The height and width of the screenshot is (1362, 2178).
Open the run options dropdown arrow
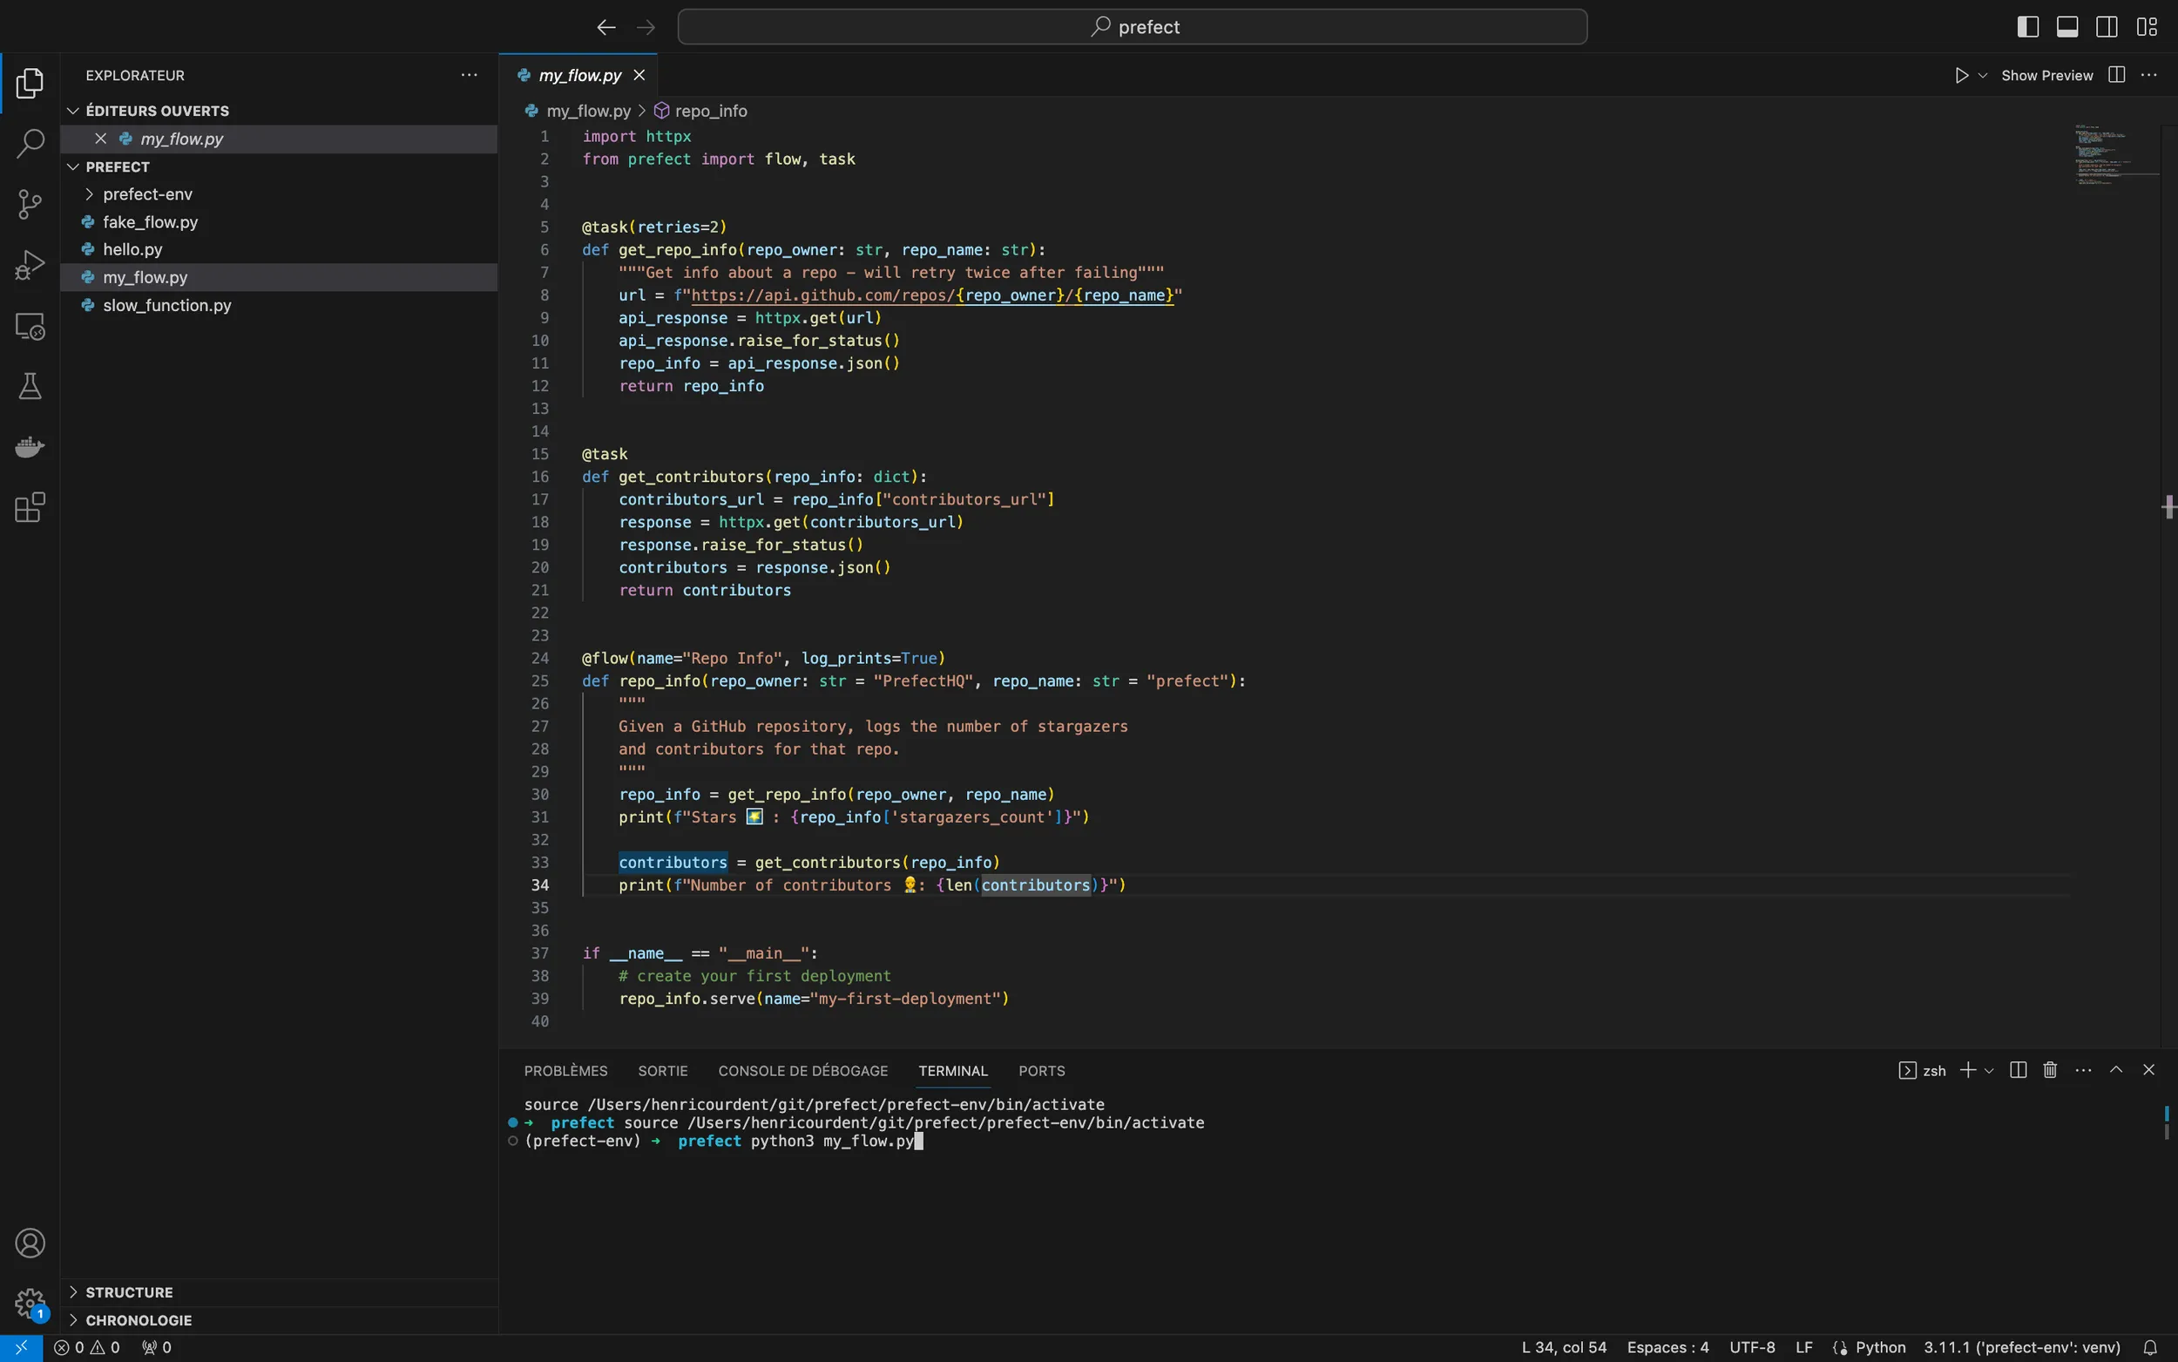[1983, 76]
